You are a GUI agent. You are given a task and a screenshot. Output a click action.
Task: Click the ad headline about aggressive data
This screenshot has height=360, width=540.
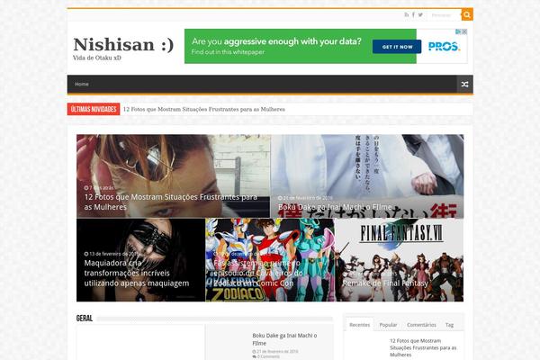pos(276,41)
